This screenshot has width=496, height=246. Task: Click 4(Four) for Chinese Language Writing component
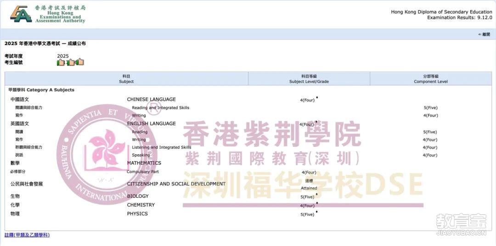(430, 115)
